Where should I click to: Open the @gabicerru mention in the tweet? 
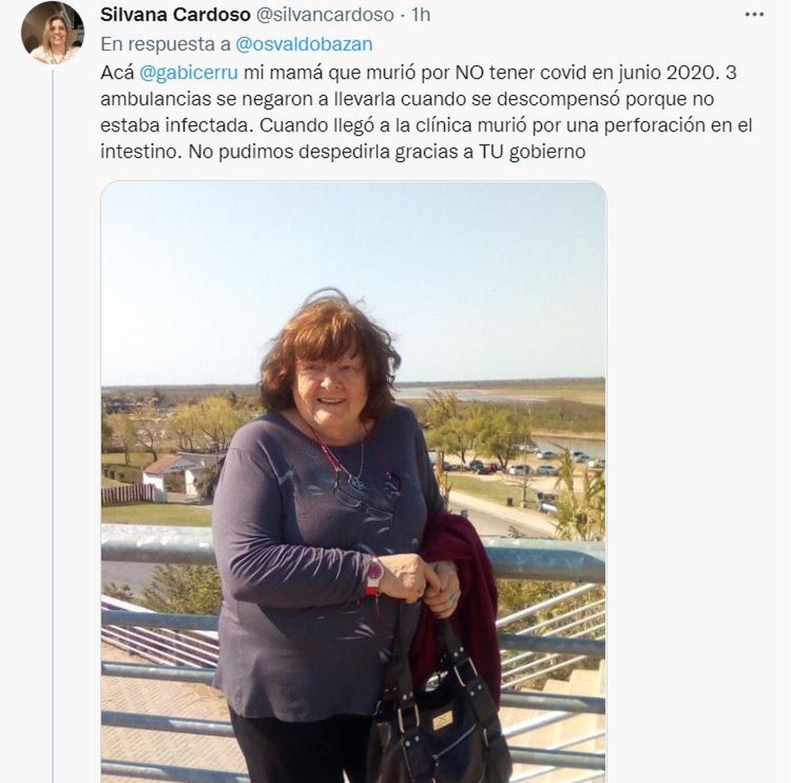(x=189, y=72)
